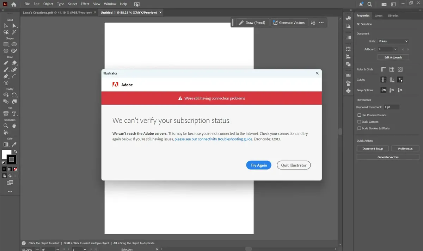423x251 pixels.
Task: Check the Scale Corners option
Action: tap(359, 122)
